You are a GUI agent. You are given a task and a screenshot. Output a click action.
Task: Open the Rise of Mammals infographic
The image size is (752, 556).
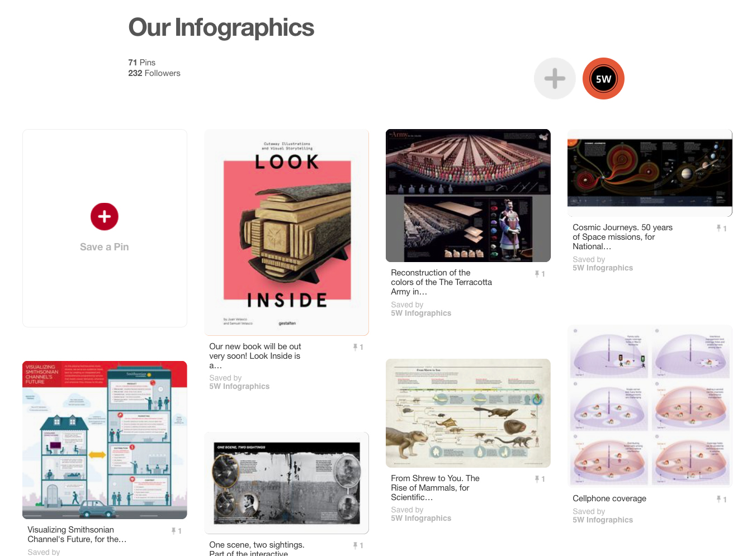(x=468, y=413)
